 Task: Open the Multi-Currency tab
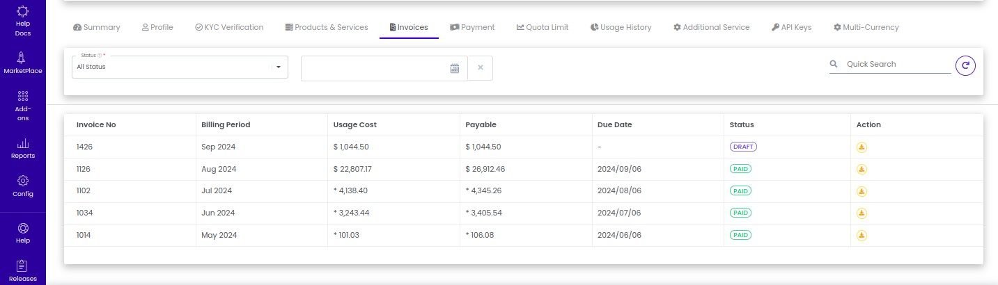[x=866, y=27]
